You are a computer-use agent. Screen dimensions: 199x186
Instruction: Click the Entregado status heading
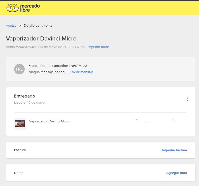(x=24, y=96)
